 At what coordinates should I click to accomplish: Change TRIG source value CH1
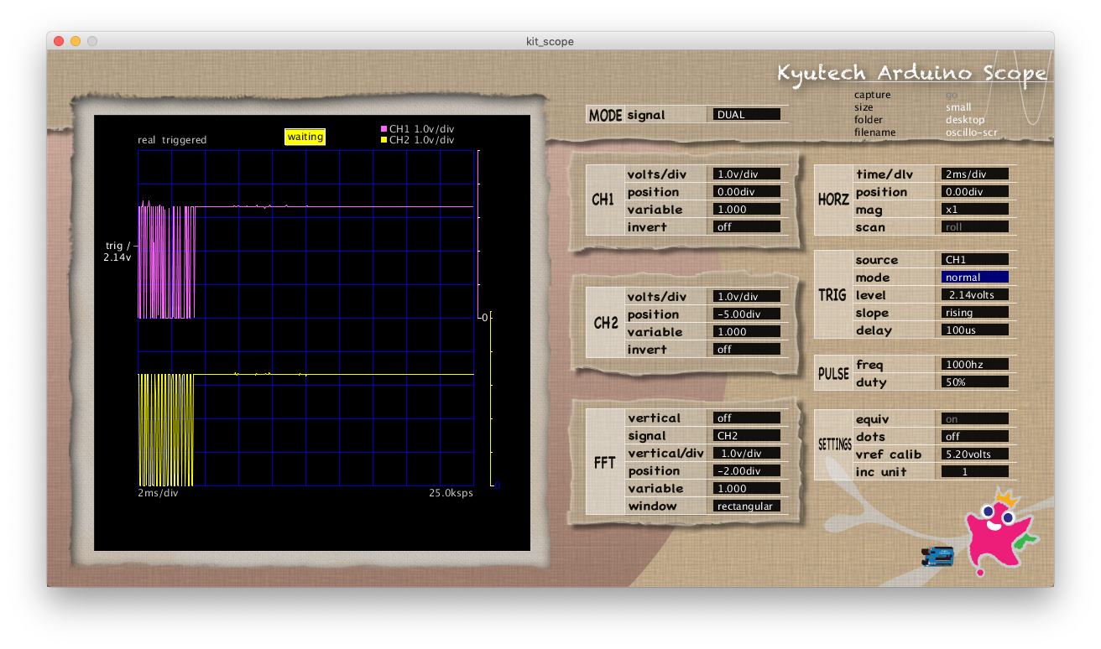tap(975, 260)
